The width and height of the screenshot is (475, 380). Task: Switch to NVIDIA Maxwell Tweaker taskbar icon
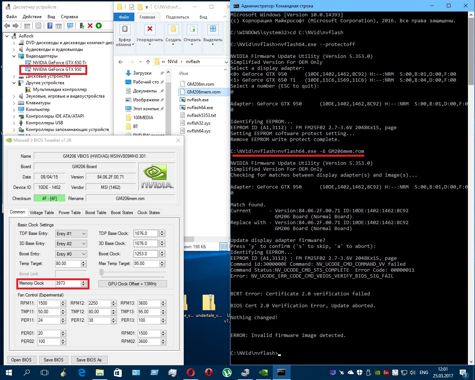(x=263, y=372)
